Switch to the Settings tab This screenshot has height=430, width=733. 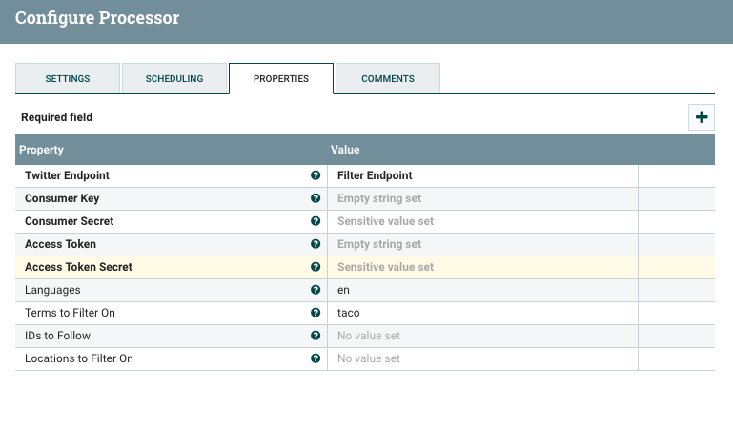(x=68, y=79)
